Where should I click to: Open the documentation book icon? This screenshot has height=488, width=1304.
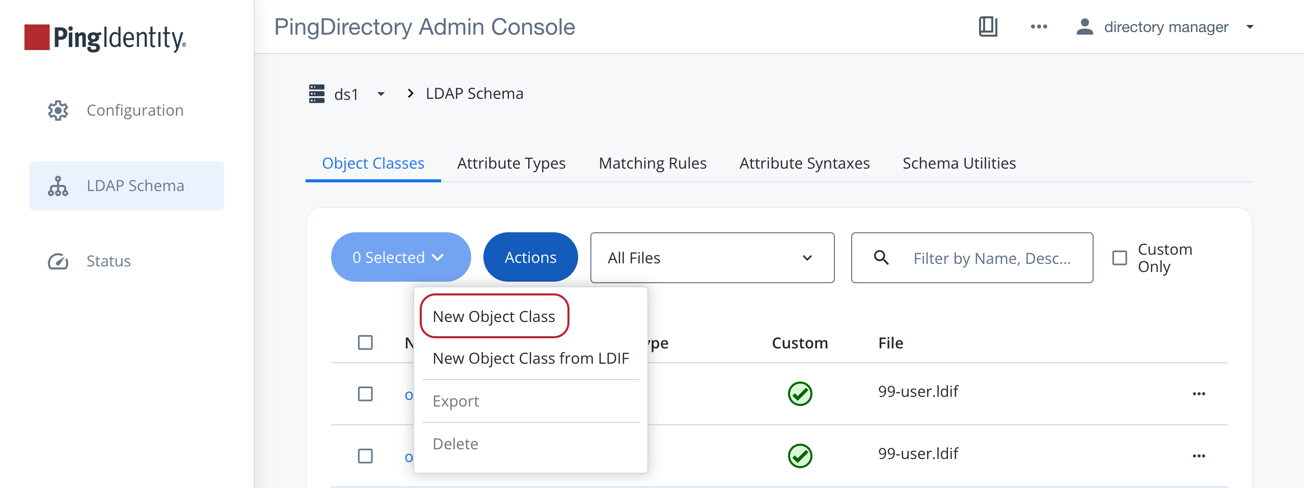click(987, 26)
